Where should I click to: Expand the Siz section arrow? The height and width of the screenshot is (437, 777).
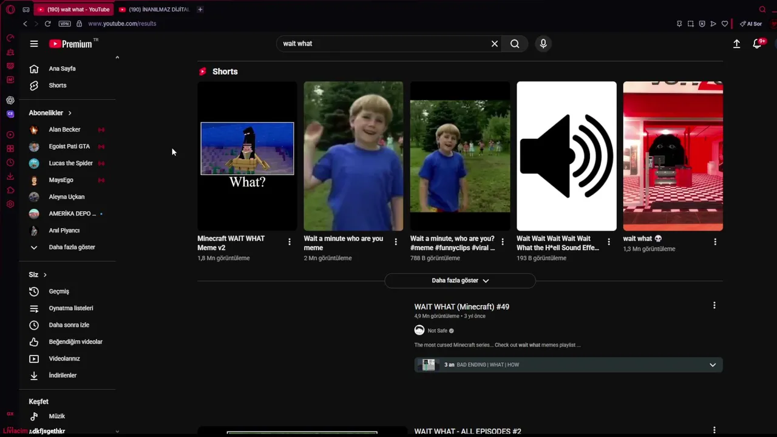[x=45, y=275]
